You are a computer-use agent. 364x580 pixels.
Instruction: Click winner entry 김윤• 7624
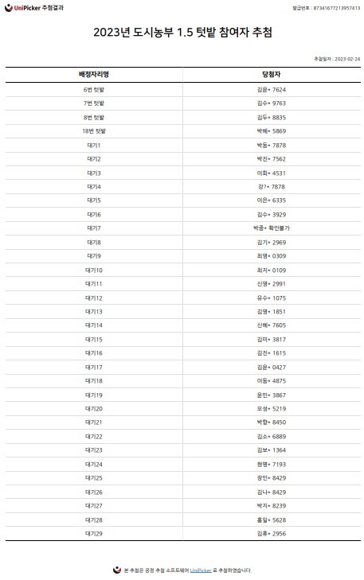click(272, 90)
